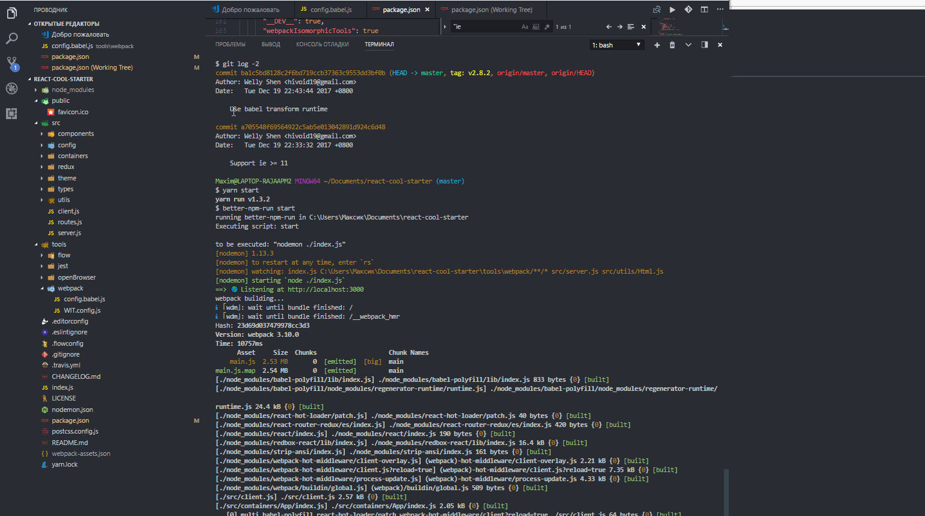Image resolution: width=925 pixels, height=516 pixels.
Task: Collapse the src folder
Action: coord(36,122)
